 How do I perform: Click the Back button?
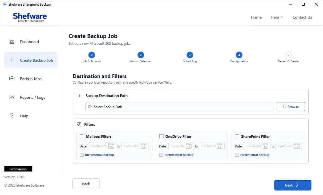(86, 184)
